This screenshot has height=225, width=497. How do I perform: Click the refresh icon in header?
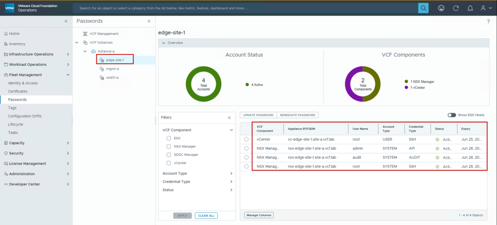click(456, 8)
